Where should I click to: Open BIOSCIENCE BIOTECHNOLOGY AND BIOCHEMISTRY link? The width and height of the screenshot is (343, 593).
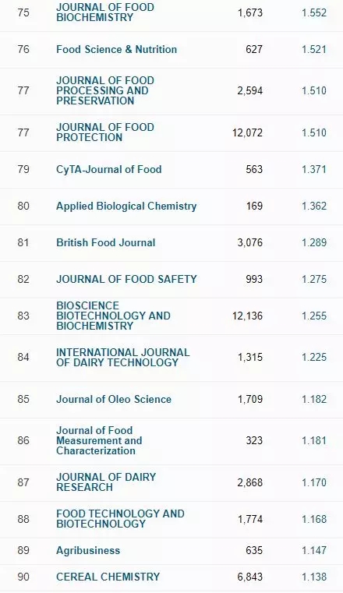point(114,316)
